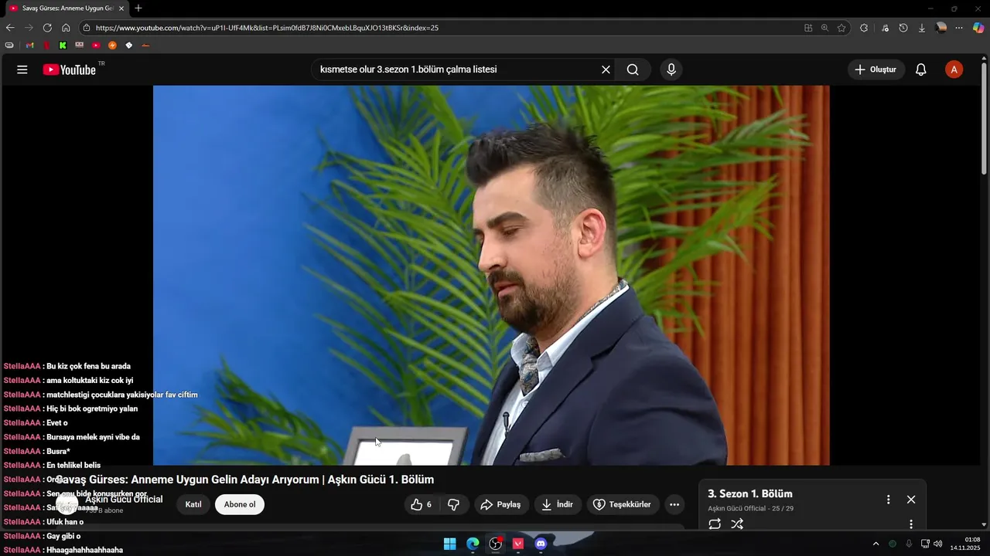
Task: Open OBS Studio from the taskbar
Action: pos(496,544)
